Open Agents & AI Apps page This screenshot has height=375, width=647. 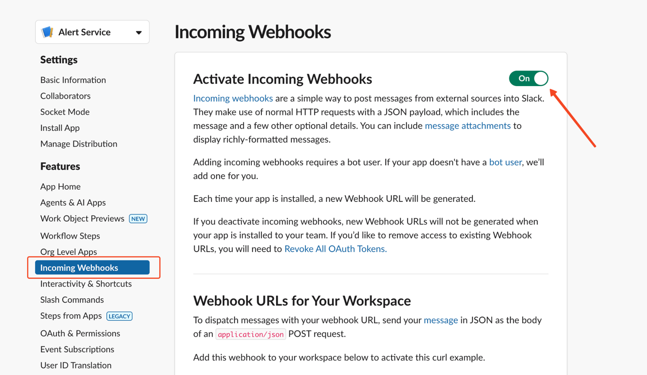(x=73, y=202)
